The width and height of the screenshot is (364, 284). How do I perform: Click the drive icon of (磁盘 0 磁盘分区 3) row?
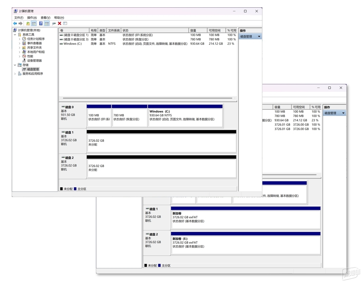pyautogui.click(x=61, y=39)
